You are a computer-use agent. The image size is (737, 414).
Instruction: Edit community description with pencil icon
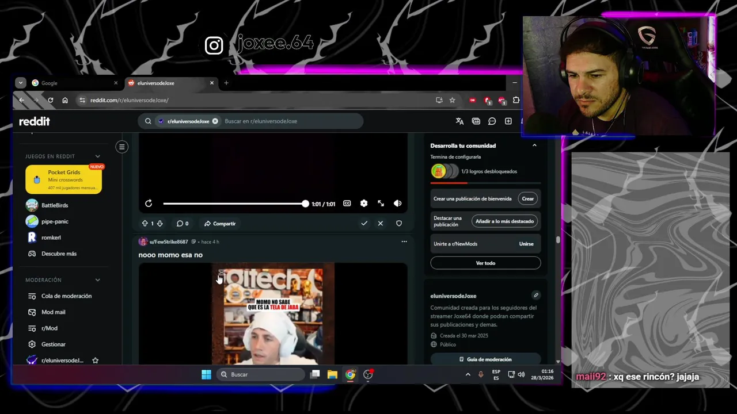coord(536,295)
